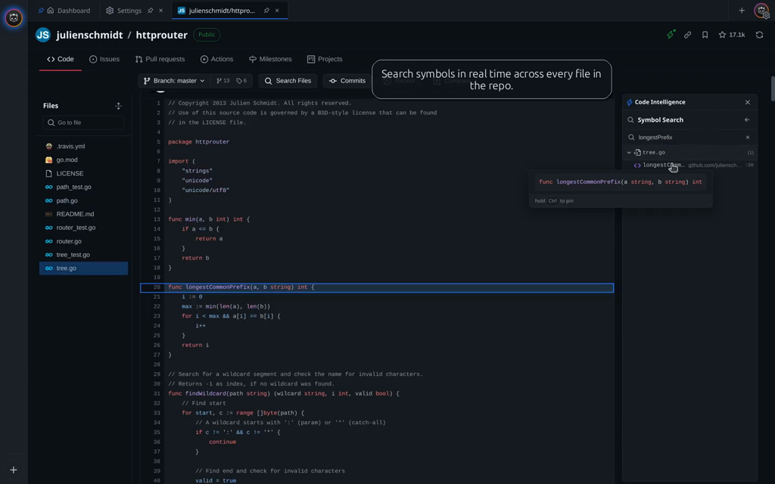Click the 'package httprouter' code line

199,141
